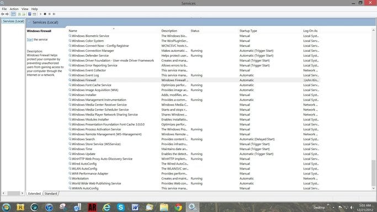The width and height of the screenshot is (377, 212).
Task: Click the vertical scrollbar down arrow
Action: [x=373, y=188]
